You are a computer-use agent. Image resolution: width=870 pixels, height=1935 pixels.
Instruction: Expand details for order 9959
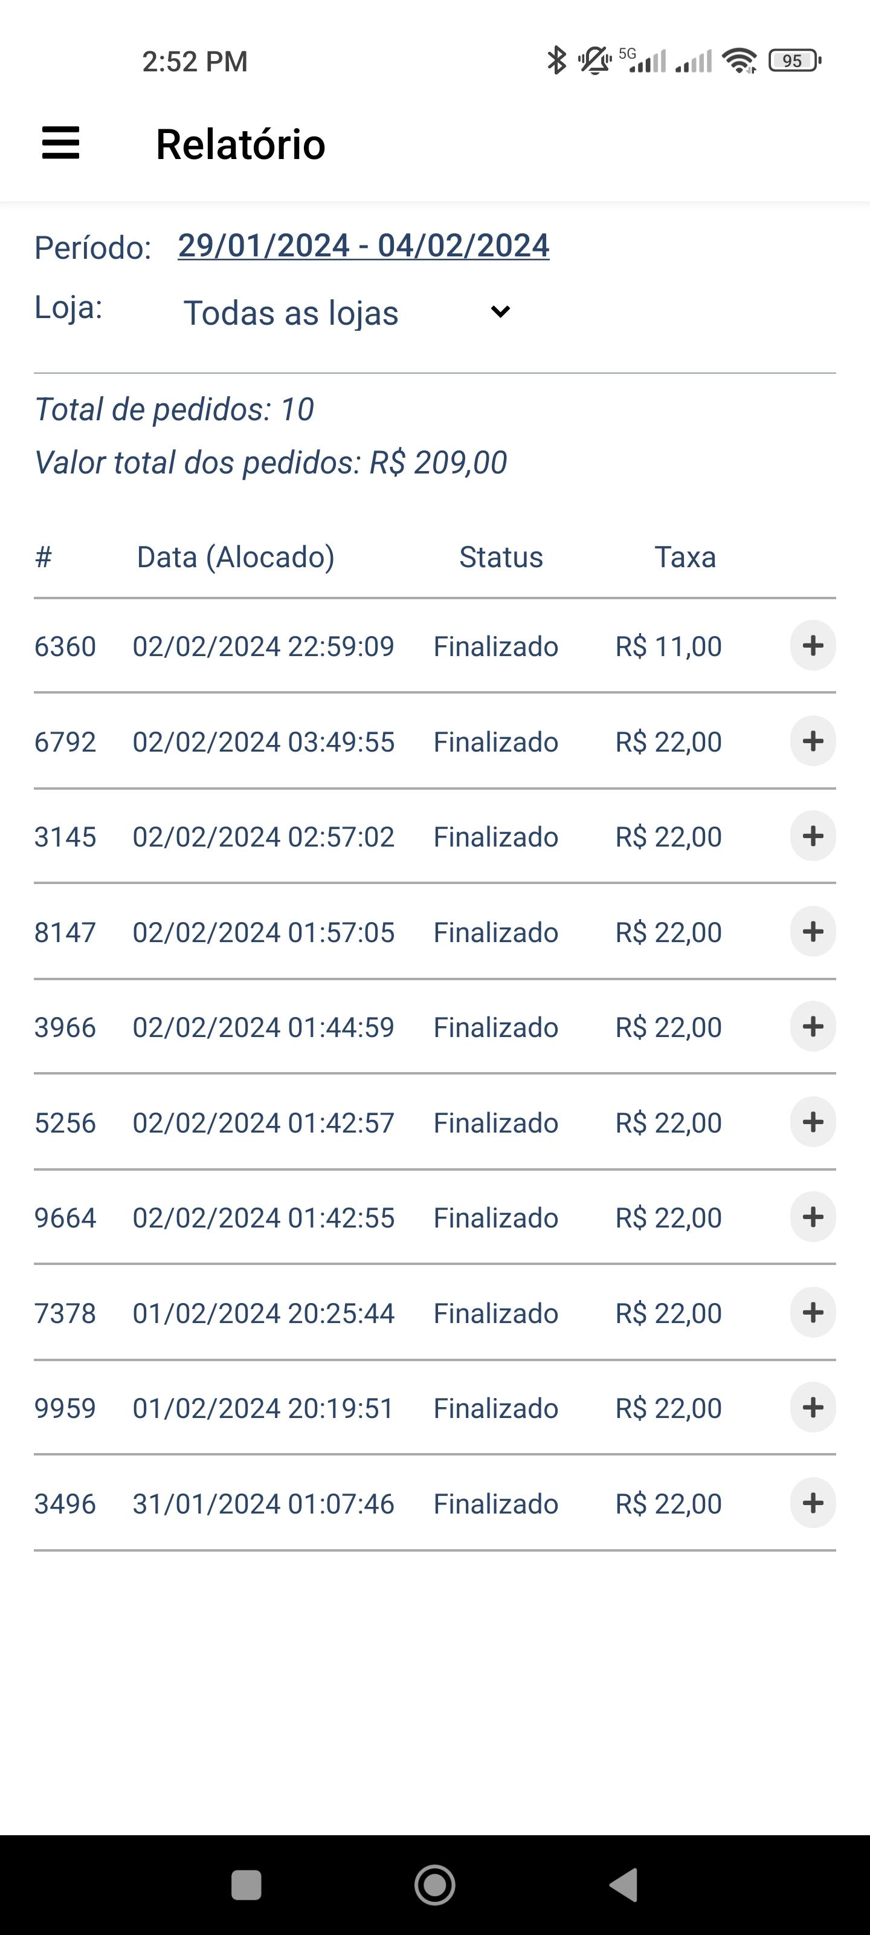click(x=812, y=1408)
